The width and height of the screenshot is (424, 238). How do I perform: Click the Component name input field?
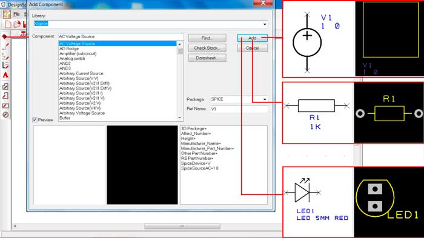click(121, 36)
